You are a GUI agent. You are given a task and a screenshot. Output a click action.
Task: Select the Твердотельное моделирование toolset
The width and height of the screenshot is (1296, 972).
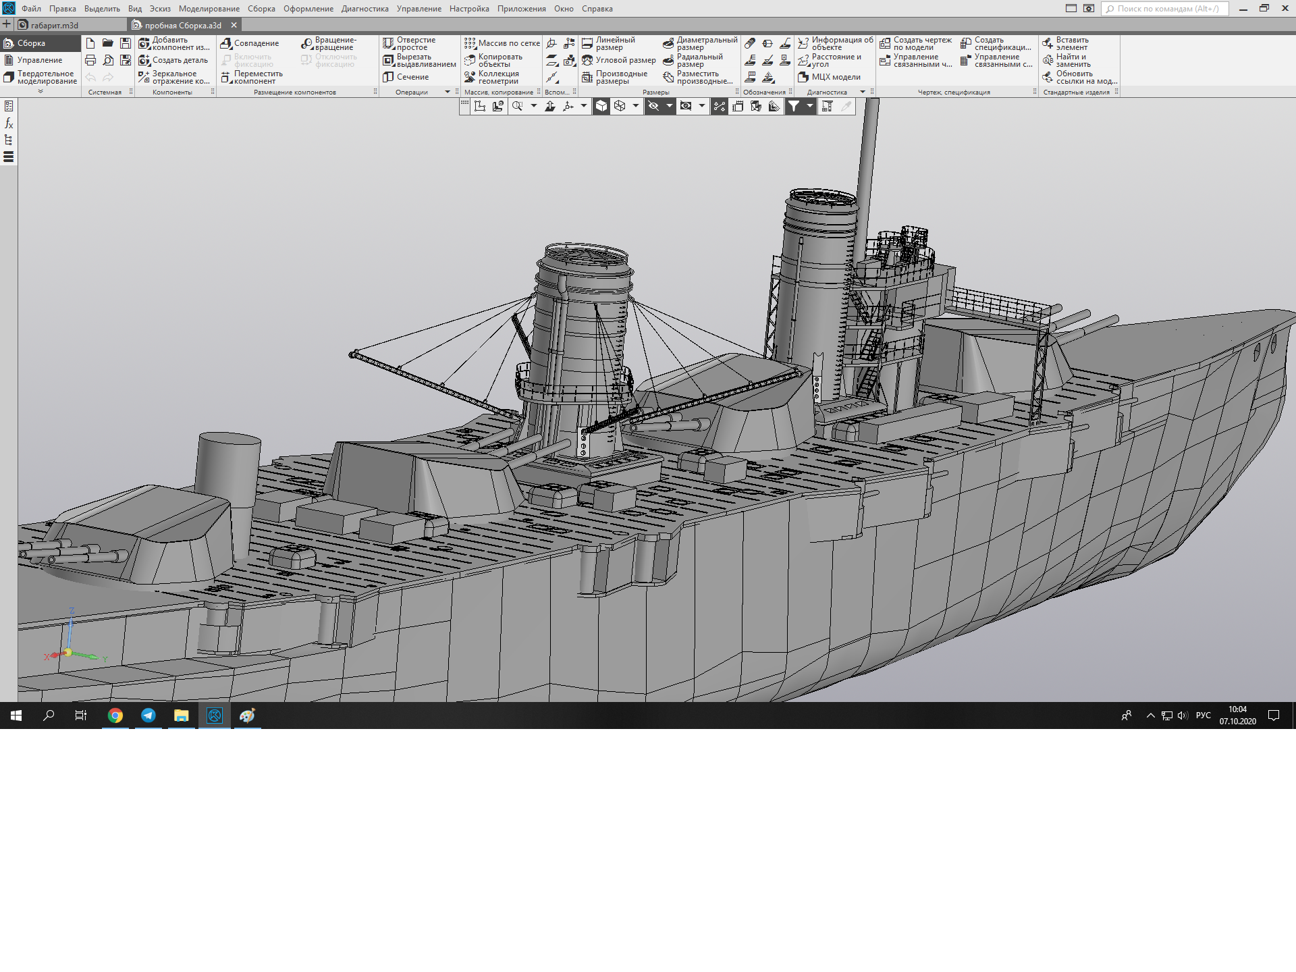point(40,78)
